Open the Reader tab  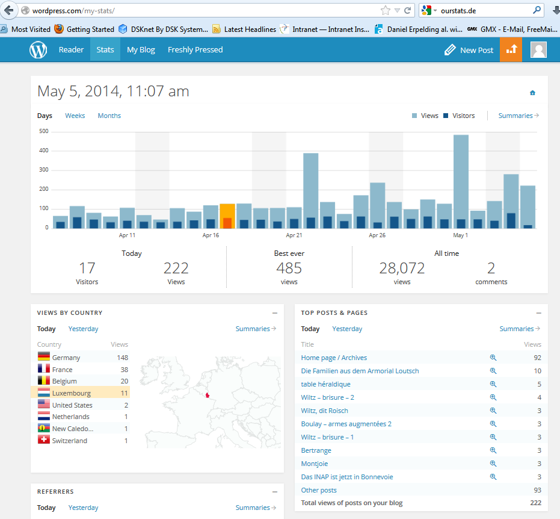(71, 50)
